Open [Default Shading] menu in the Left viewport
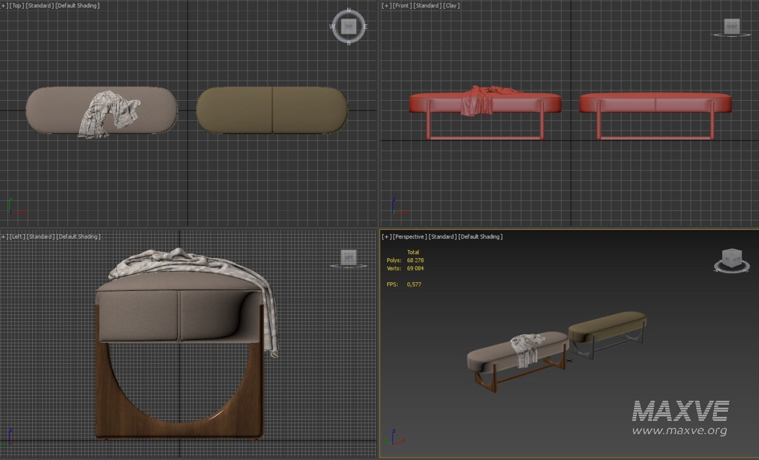The width and height of the screenshot is (759, 460). (78, 237)
